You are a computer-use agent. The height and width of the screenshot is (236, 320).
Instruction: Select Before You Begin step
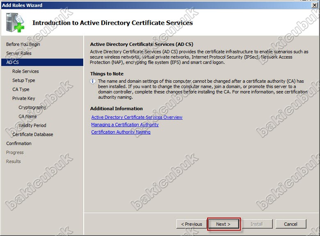[x=23, y=44]
